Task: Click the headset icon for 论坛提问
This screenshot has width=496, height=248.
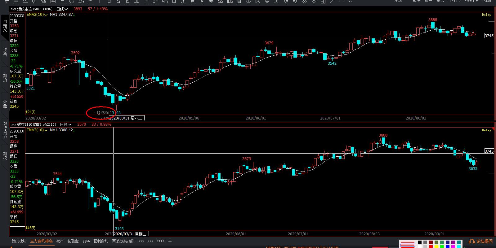Action: pos(472,241)
